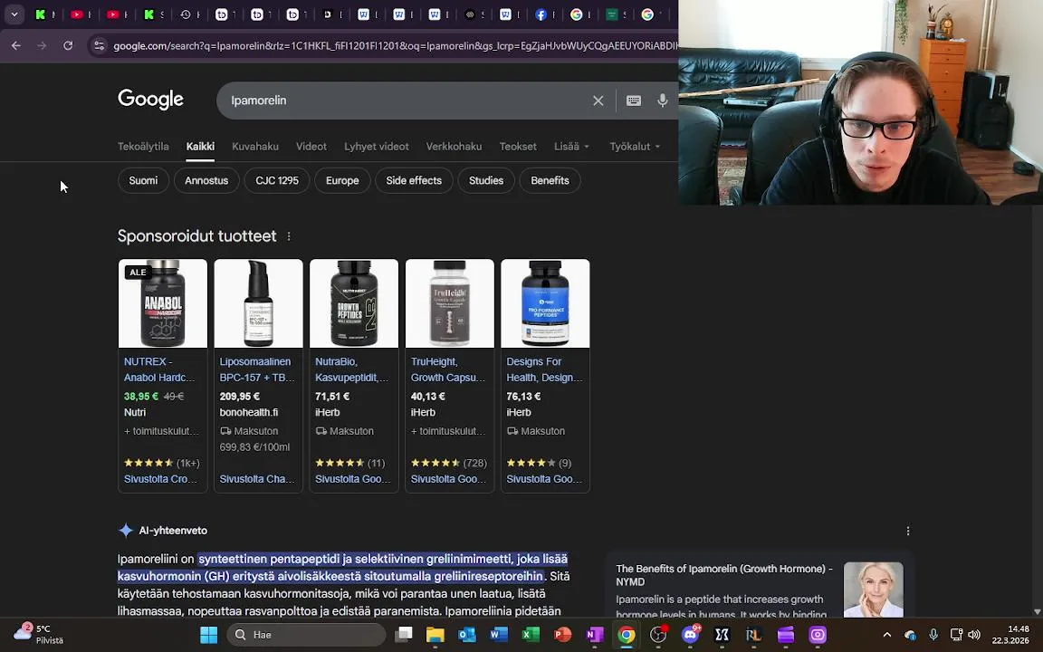Apply the Benefits filter chip
Screen dimensions: 1043x652
tap(550, 180)
